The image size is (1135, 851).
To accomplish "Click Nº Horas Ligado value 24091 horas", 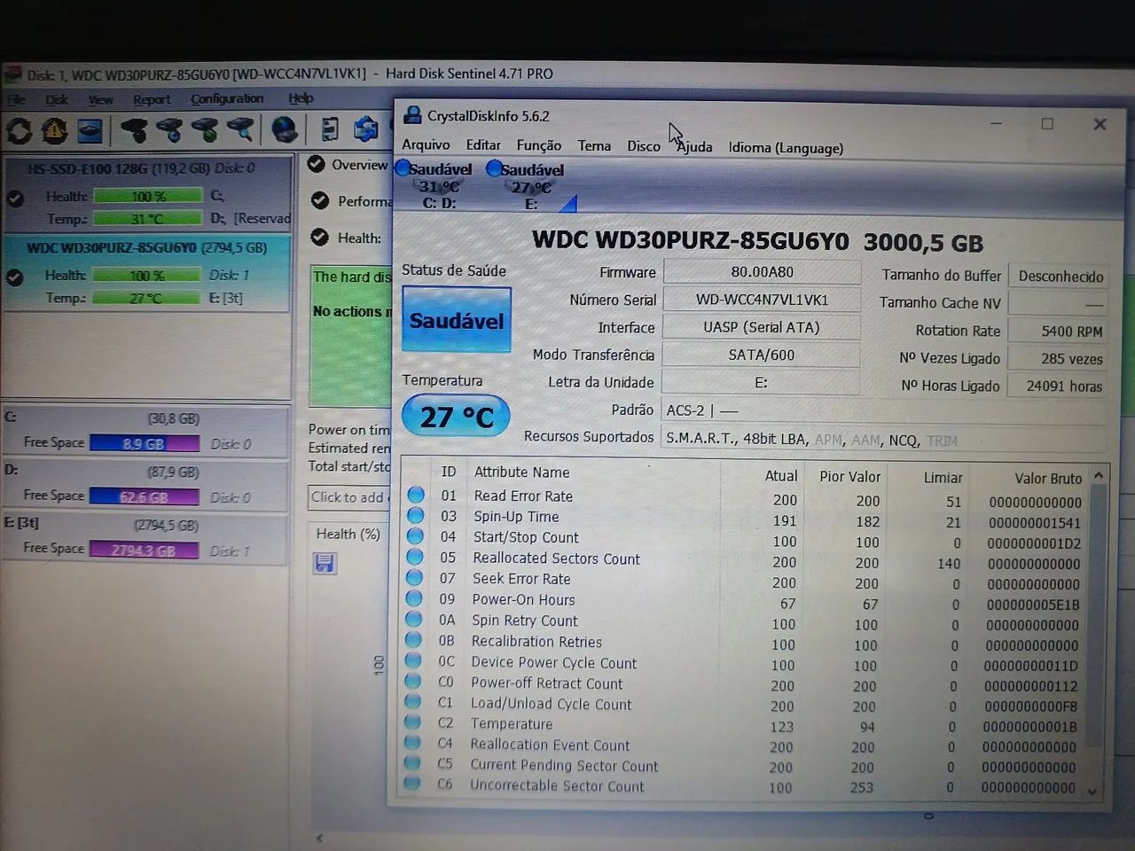I will click(x=1056, y=386).
